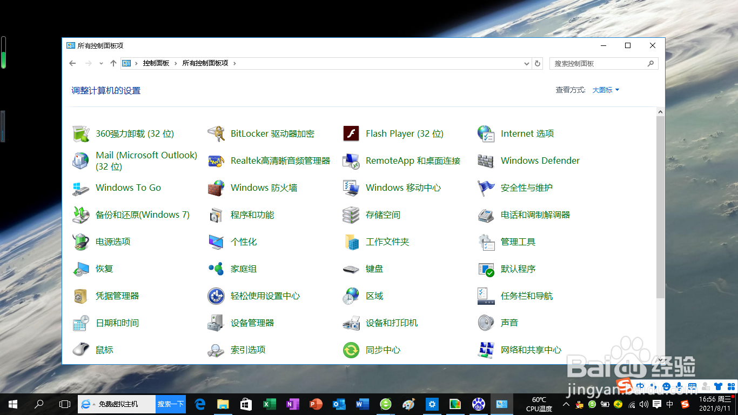738x415 pixels.
Task: Click 所有控制面板项 breadcrumb in address bar
Action: 205,63
